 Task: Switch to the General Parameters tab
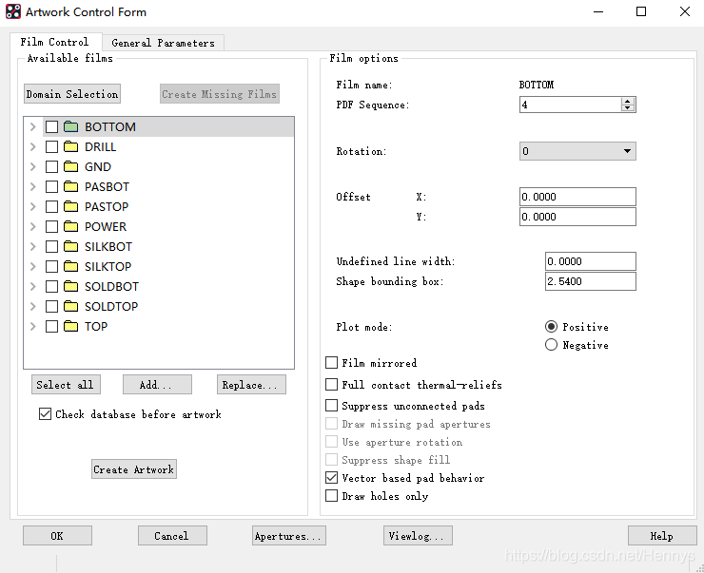[163, 43]
